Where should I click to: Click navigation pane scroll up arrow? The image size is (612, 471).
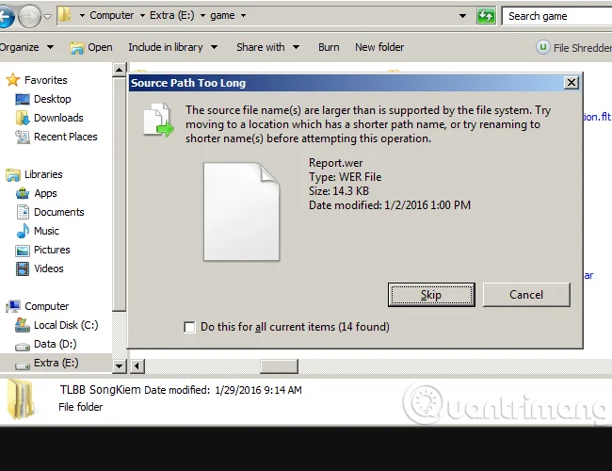click(x=119, y=70)
